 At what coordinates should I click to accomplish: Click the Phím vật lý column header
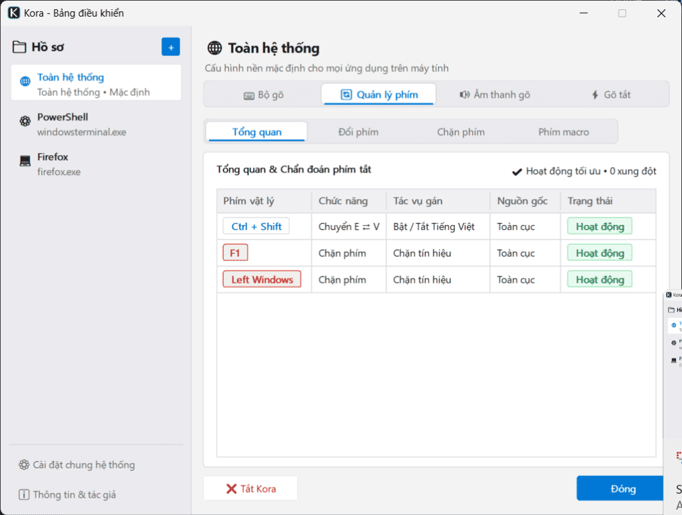264,201
